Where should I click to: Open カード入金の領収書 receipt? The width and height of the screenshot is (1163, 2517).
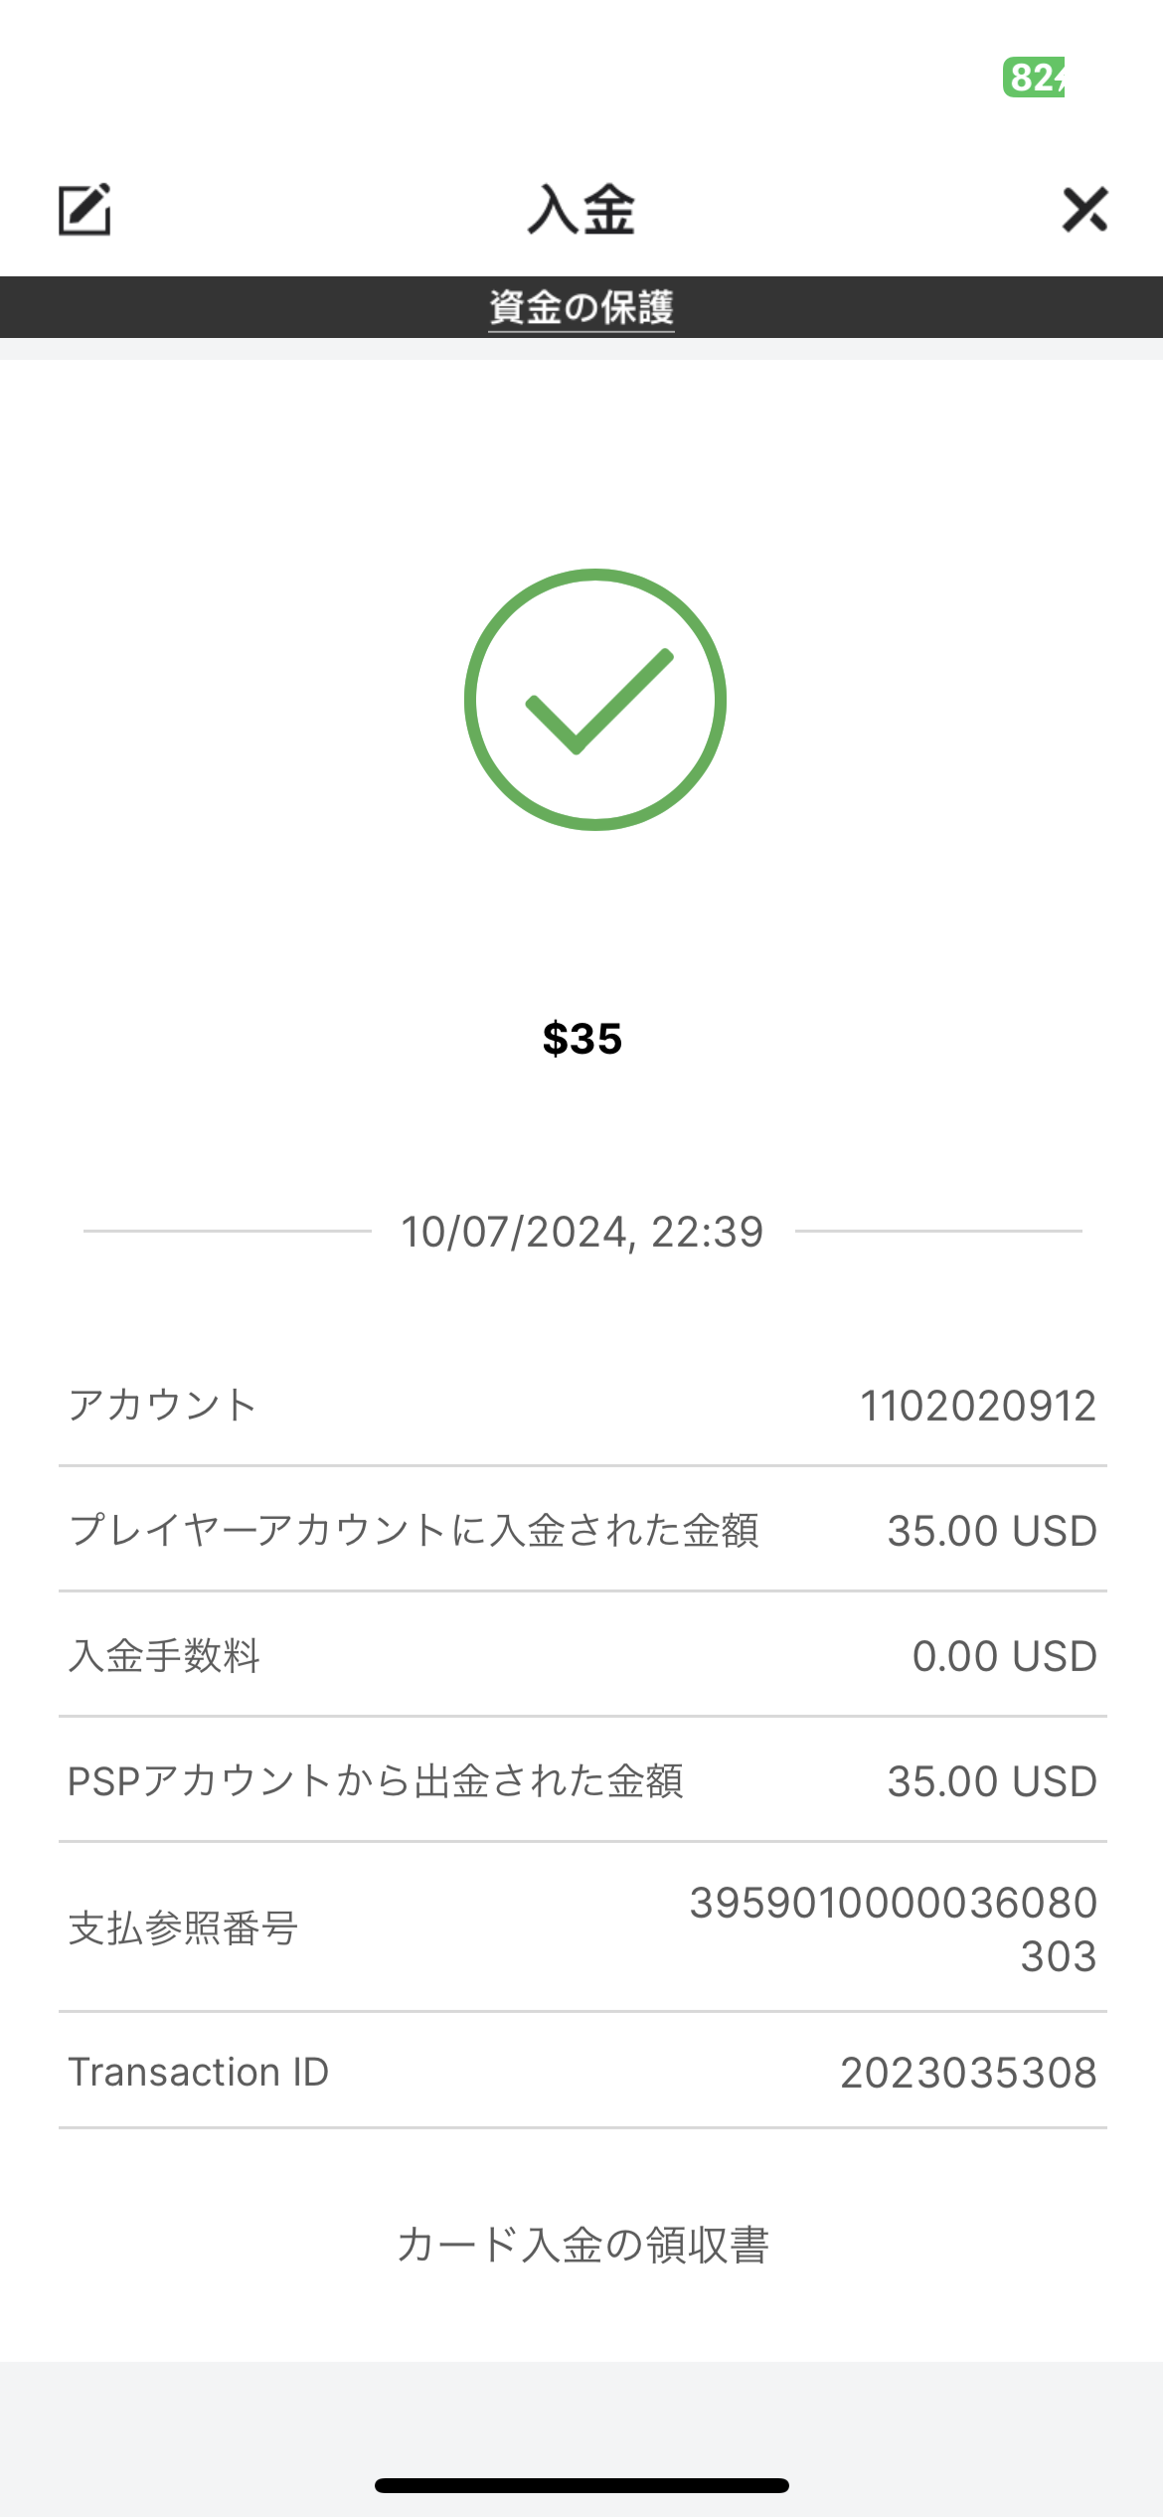coord(582,2245)
